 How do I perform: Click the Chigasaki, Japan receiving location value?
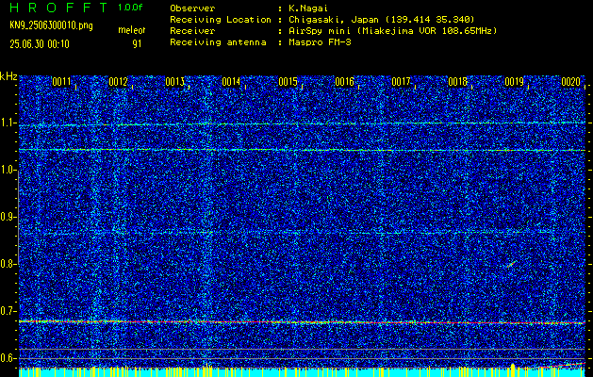pyautogui.click(x=382, y=20)
